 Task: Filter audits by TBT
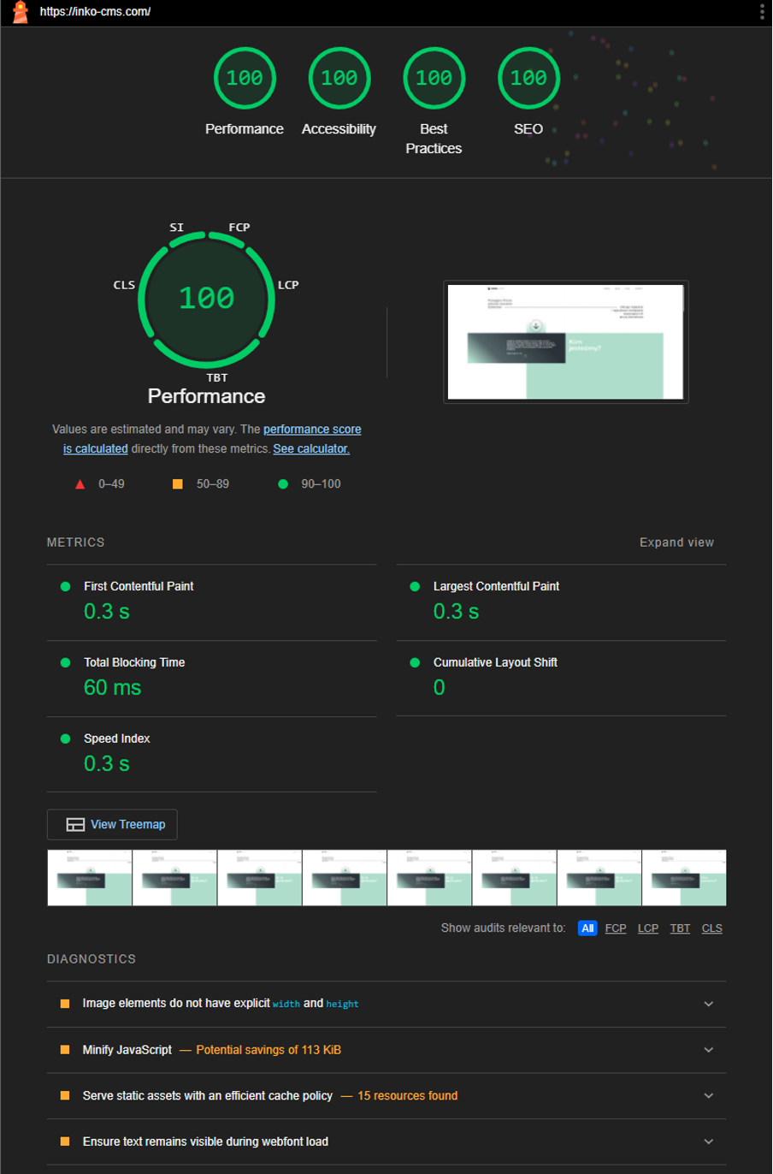tap(680, 928)
